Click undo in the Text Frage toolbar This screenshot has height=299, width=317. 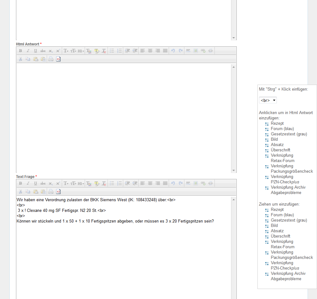coord(173,183)
